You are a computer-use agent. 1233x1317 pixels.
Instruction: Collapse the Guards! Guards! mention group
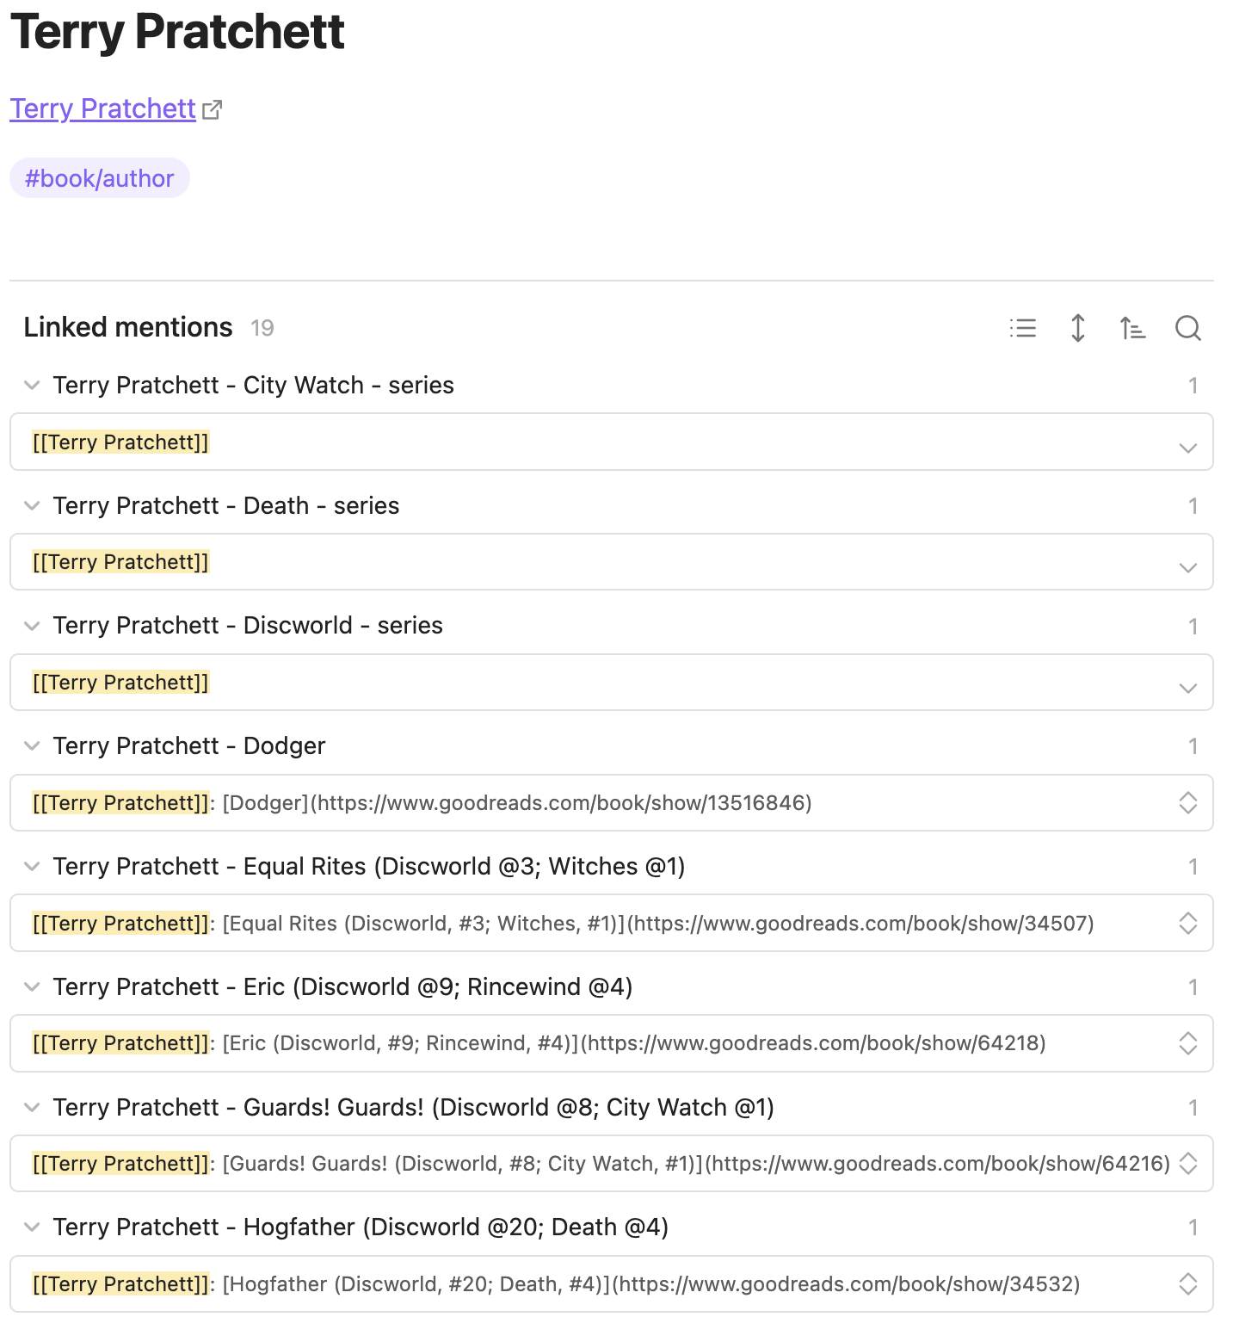click(x=32, y=1107)
